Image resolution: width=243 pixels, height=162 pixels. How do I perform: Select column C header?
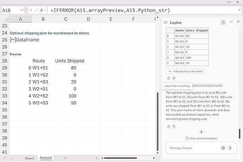(66, 19)
